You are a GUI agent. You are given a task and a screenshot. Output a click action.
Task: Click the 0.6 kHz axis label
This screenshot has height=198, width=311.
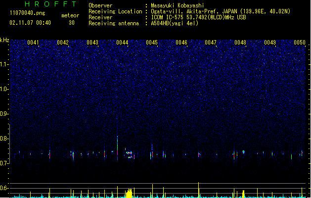click(x=3, y=188)
